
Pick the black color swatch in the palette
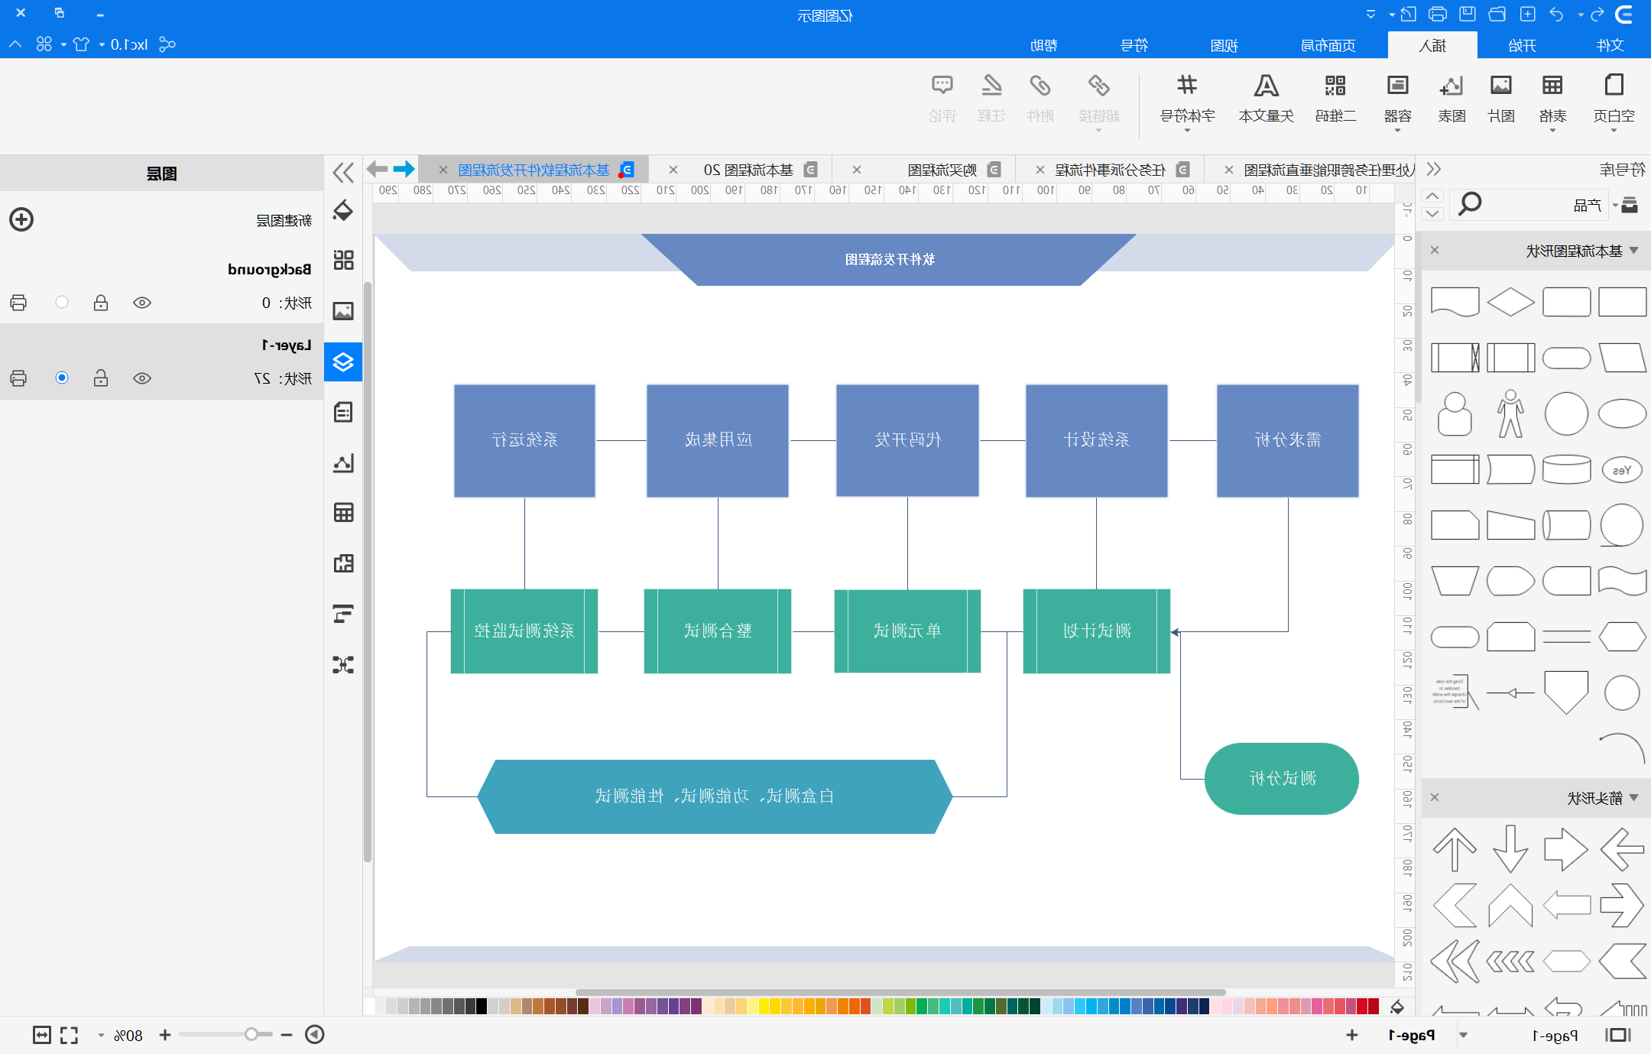point(481,1006)
